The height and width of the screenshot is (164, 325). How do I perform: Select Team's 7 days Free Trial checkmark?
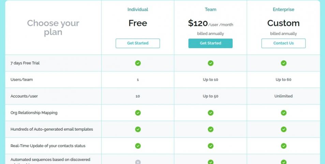pos(211,63)
